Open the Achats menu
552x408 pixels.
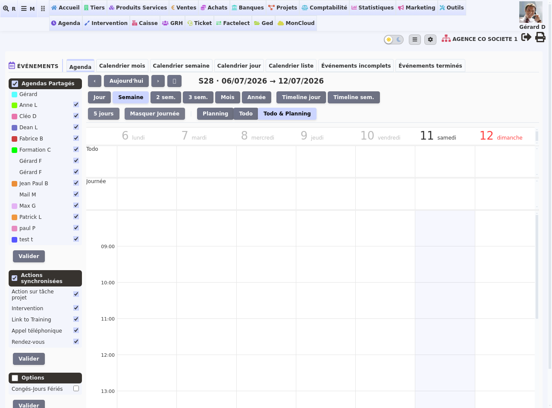click(214, 8)
